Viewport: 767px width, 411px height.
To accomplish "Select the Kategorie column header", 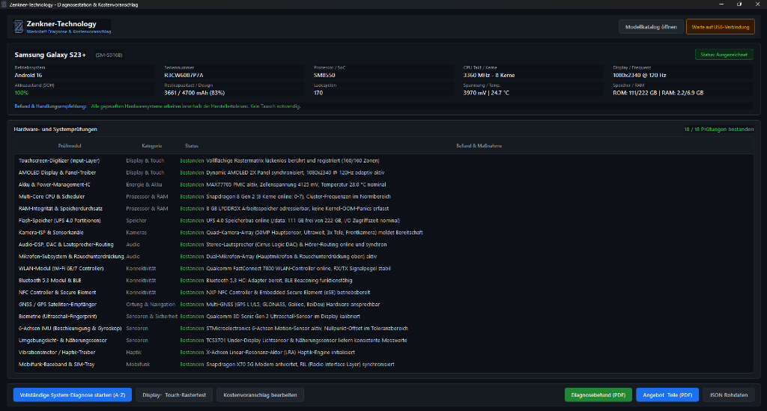I will [x=151, y=146].
